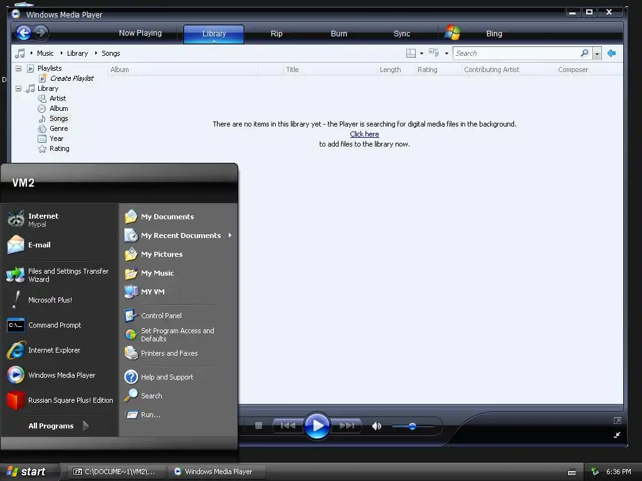
Task: Expand All Programs list
Action: coord(60,426)
